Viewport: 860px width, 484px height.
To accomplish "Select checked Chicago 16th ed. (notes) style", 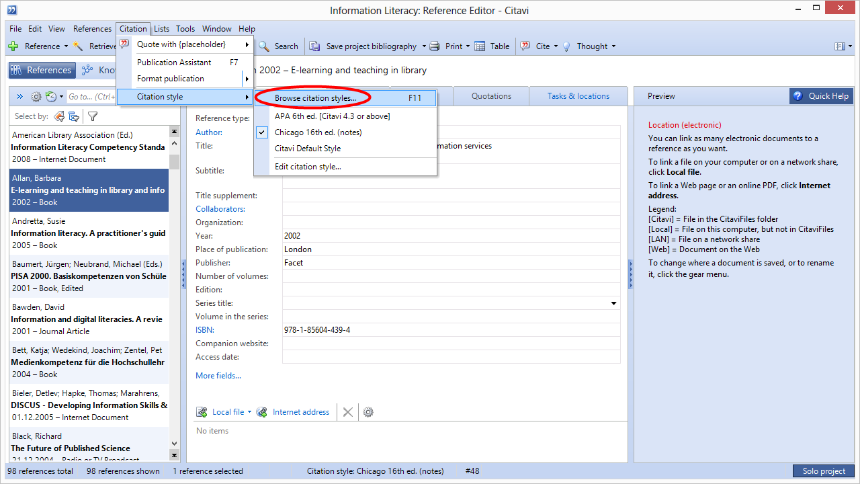I will [345, 132].
